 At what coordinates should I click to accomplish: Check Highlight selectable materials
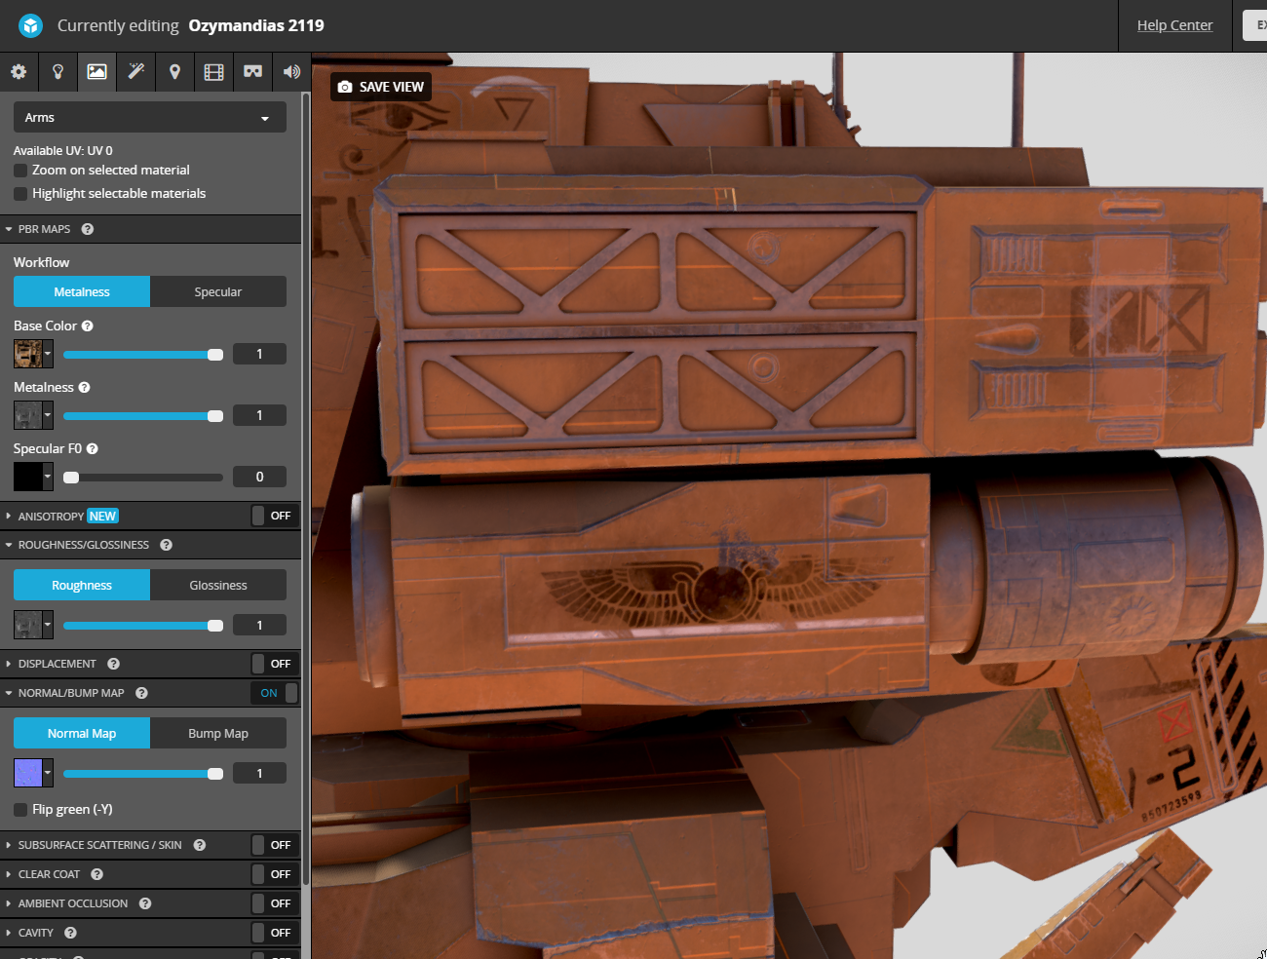pos(20,194)
